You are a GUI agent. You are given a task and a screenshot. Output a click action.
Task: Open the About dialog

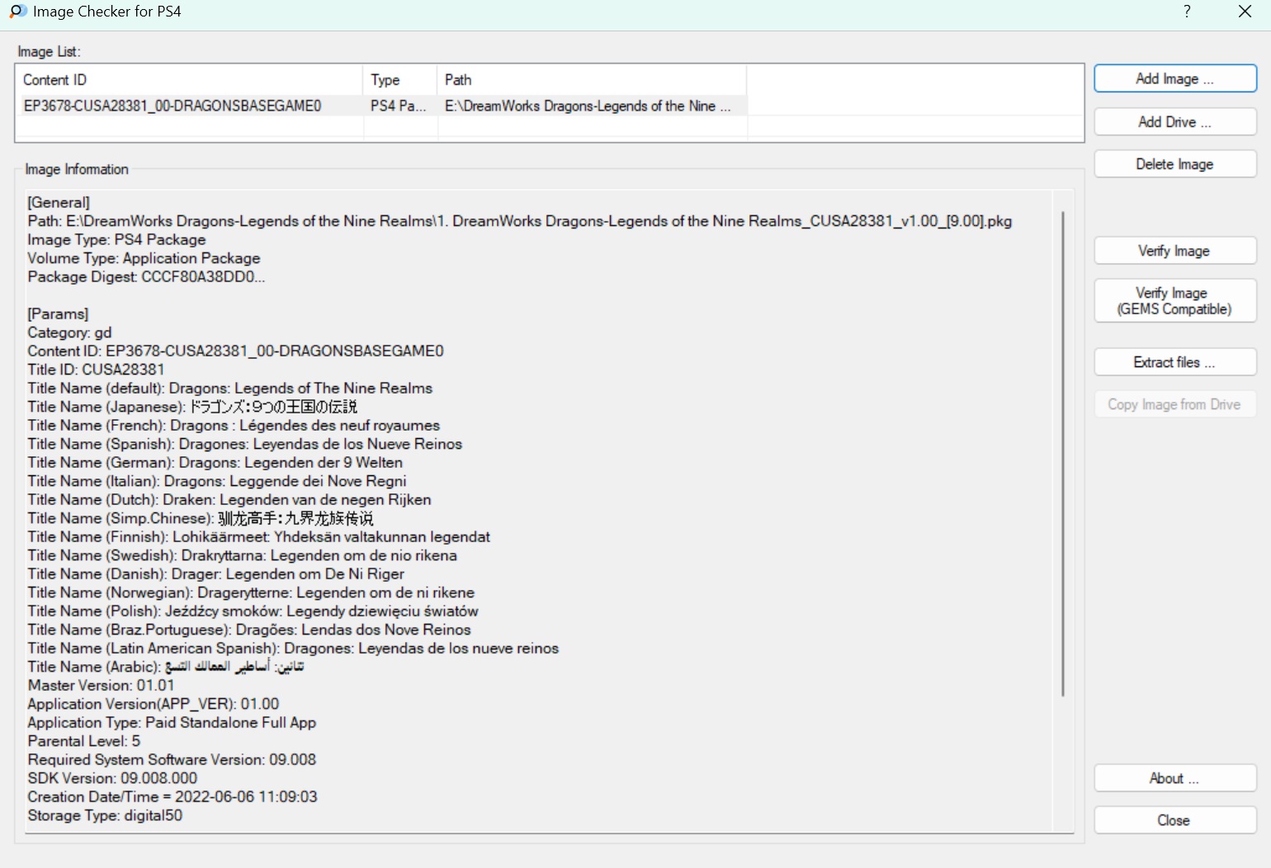click(1174, 778)
